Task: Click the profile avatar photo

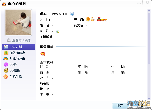Action: tap(18, 22)
